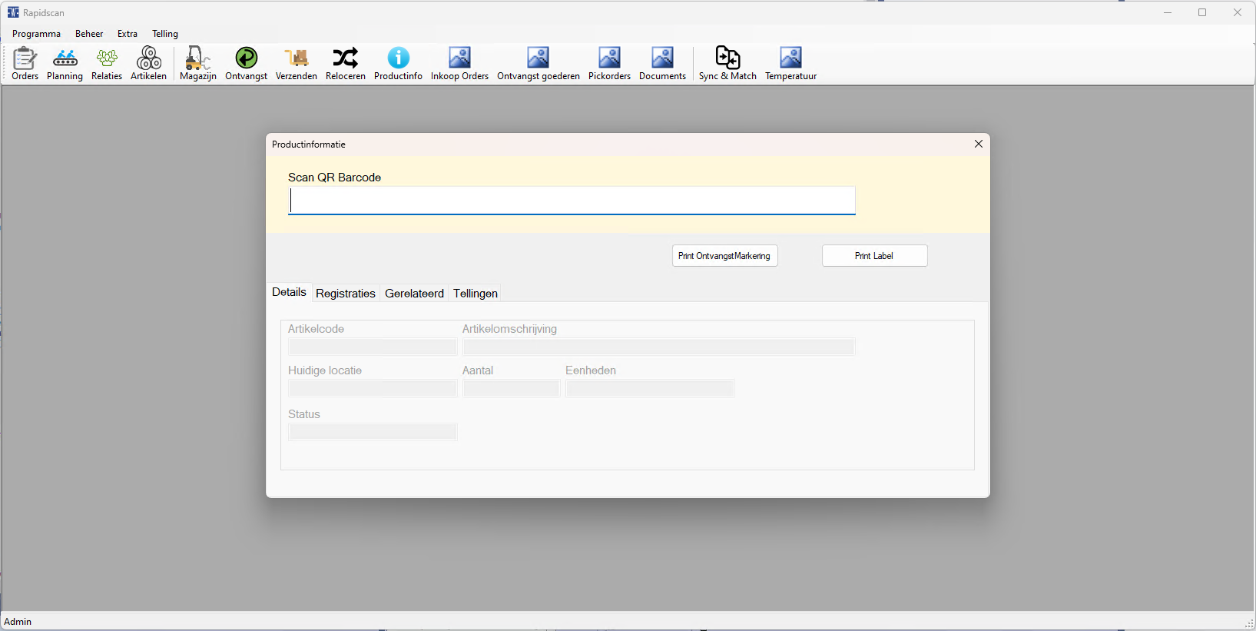Click the Productinformatie dialog title
Image resolution: width=1256 pixels, height=631 pixels.
309,144
